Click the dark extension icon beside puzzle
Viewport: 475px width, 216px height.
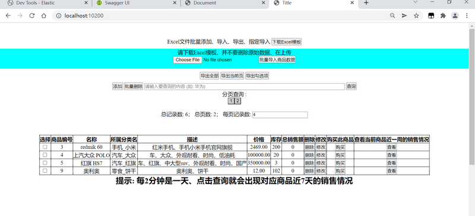point(431,16)
